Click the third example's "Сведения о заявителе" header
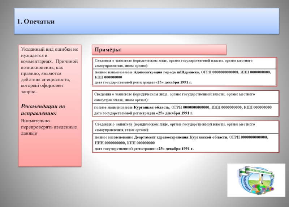Image resolution: width=289 pixels, height=207 pixels. pos(174,127)
